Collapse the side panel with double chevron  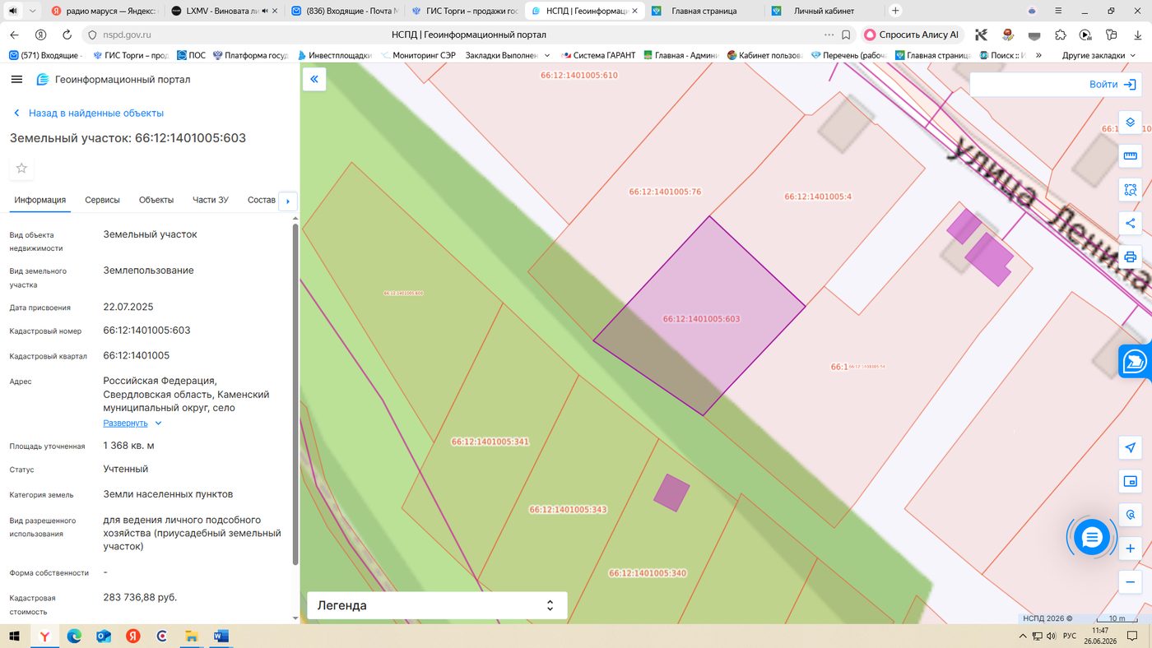314,79
